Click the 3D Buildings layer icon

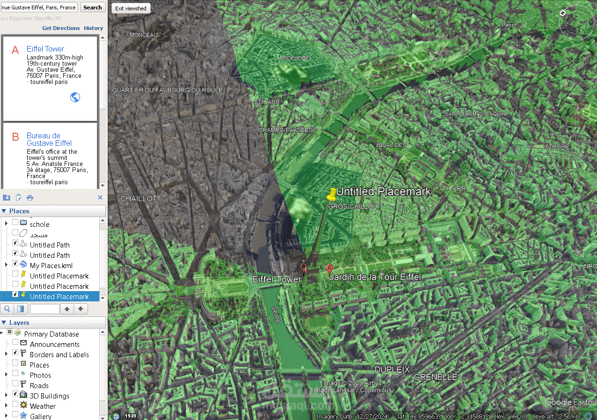(23, 395)
